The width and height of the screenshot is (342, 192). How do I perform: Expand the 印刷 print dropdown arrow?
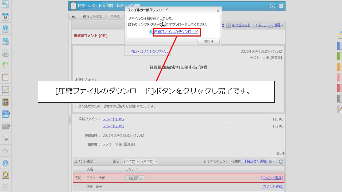(x=282, y=26)
